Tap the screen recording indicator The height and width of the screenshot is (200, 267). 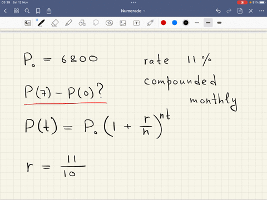[x=242, y=2]
